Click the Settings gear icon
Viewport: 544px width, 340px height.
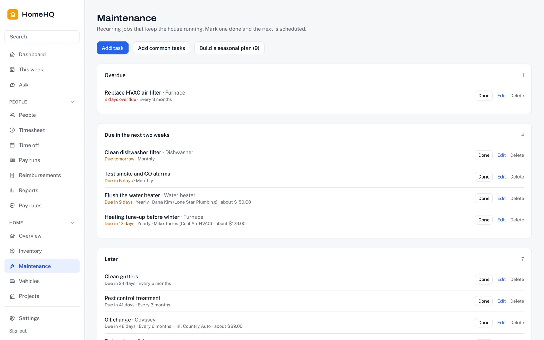point(12,318)
